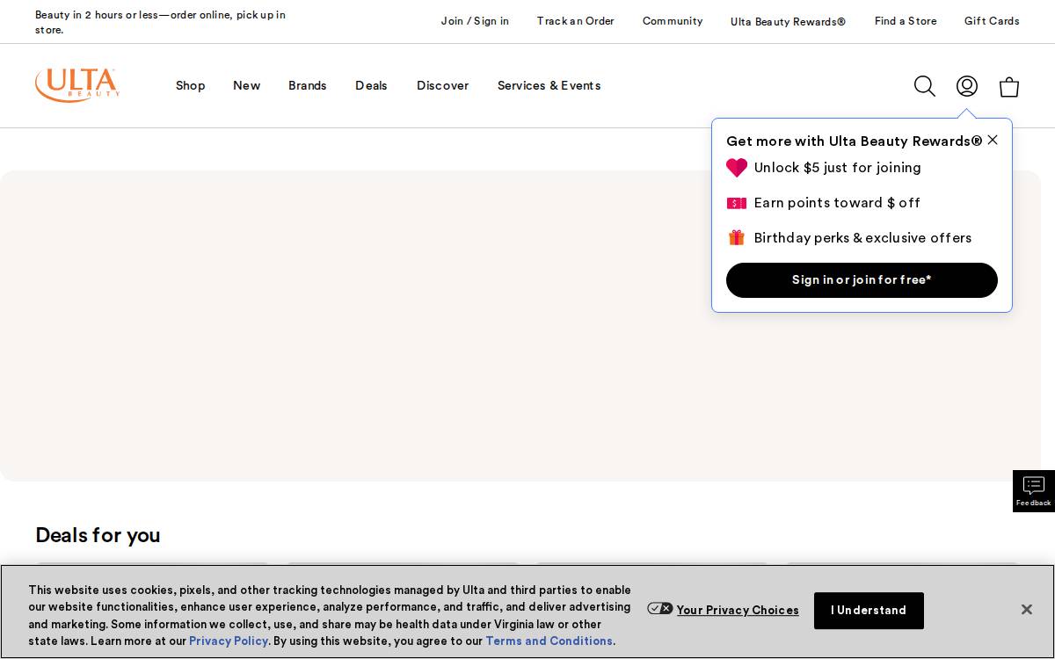Open the Shop menu

click(191, 85)
